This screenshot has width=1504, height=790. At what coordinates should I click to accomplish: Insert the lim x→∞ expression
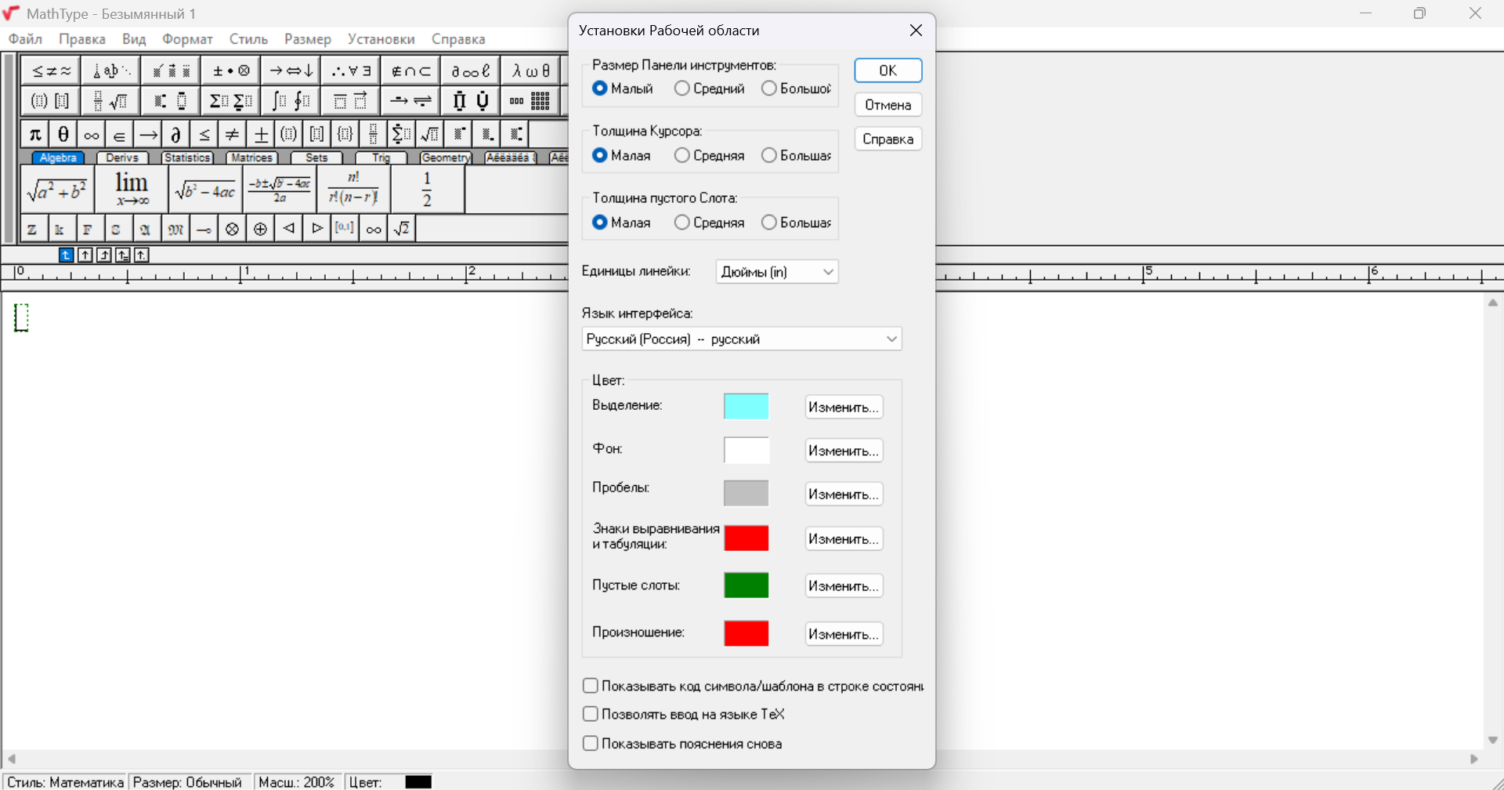coord(132,189)
